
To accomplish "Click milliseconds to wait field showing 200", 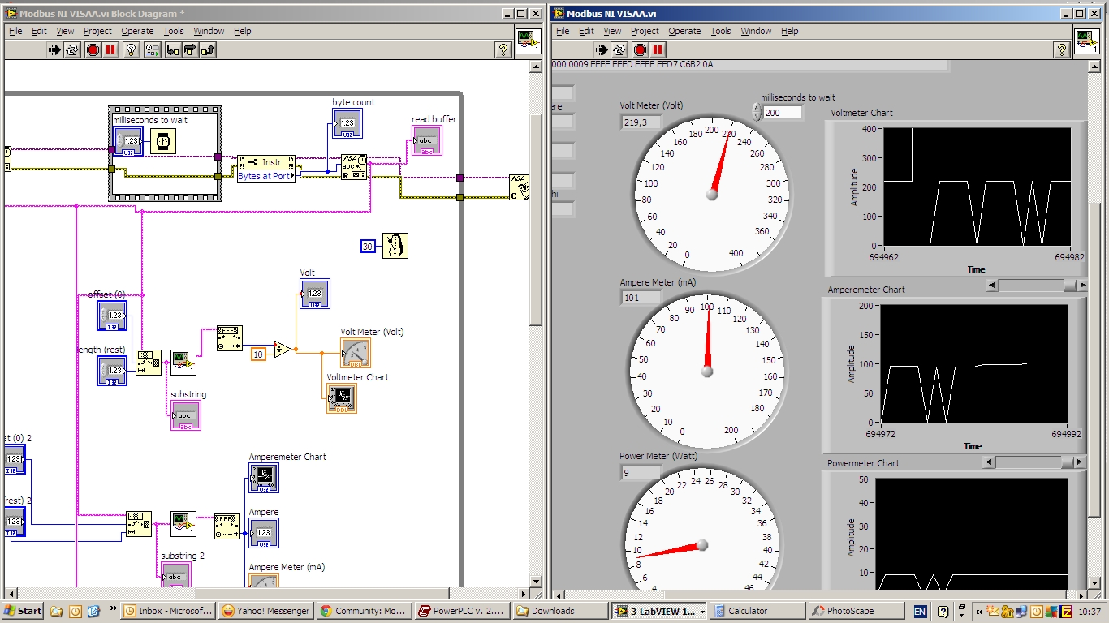I will pyautogui.click(x=783, y=113).
